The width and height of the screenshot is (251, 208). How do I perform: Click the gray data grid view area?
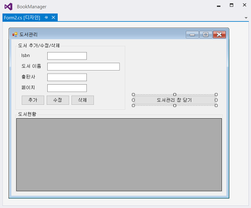119,155
